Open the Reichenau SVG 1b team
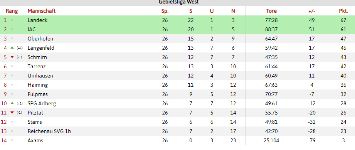The width and height of the screenshot is (355, 150). tap(49, 131)
